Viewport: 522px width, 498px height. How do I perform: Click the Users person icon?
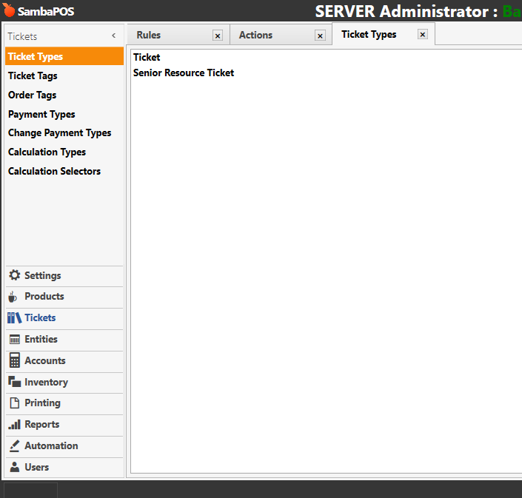coord(14,467)
